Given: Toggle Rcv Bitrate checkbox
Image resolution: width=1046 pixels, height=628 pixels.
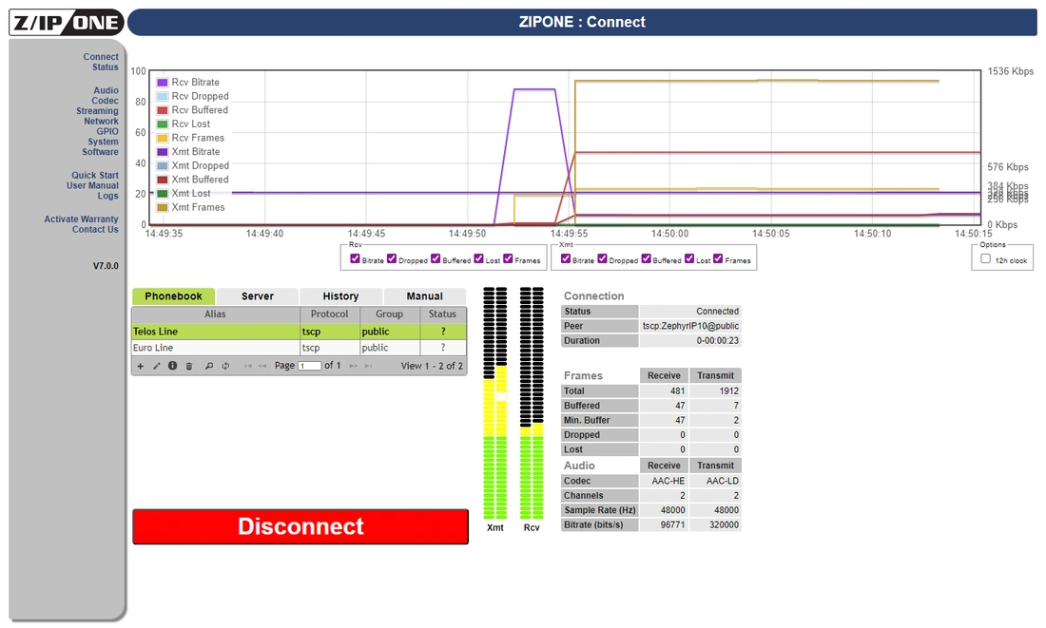Looking at the screenshot, I should click(355, 258).
